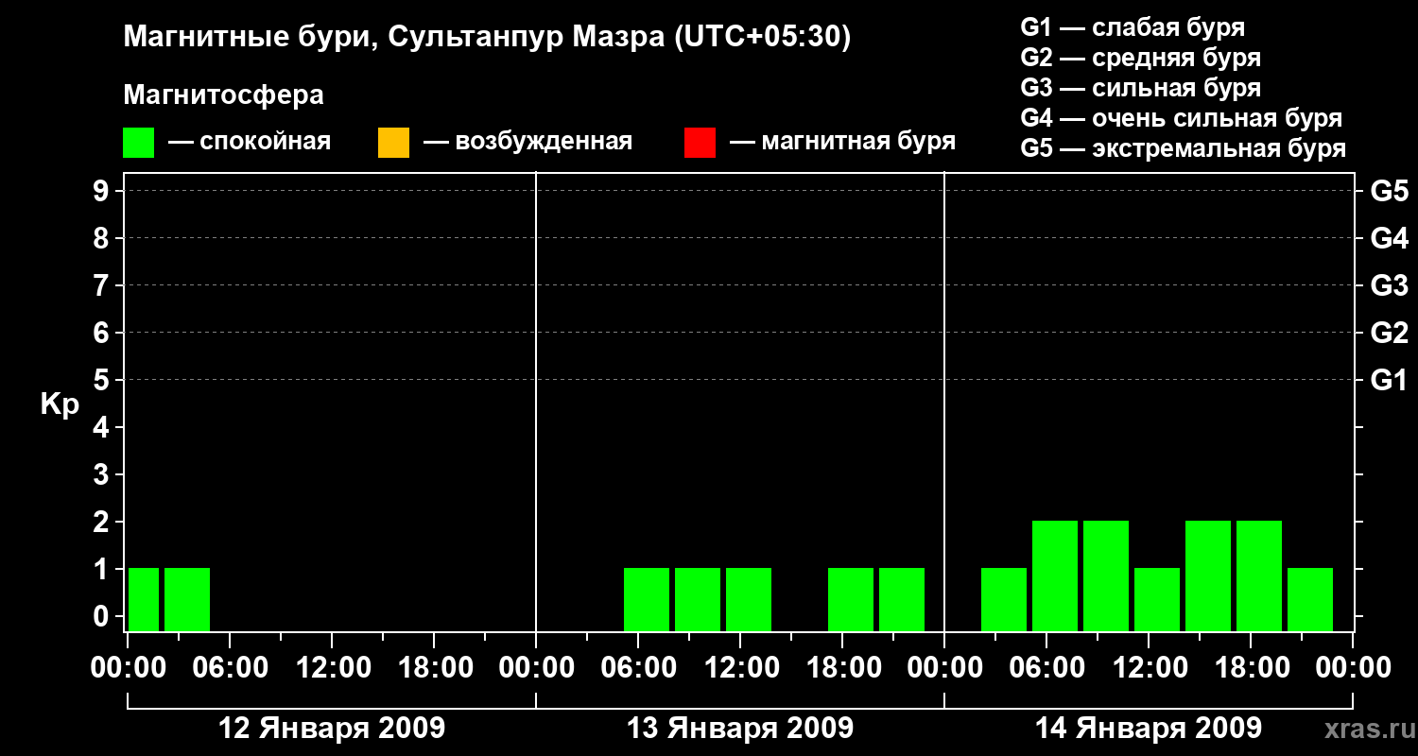Click the green 'спокойная' legend swatch
The image size is (1418, 756).
(138, 143)
